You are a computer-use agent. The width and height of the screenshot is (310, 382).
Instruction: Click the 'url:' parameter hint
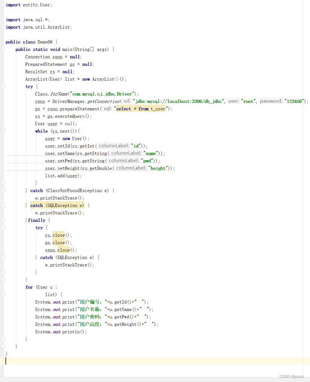click(x=127, y=101)
